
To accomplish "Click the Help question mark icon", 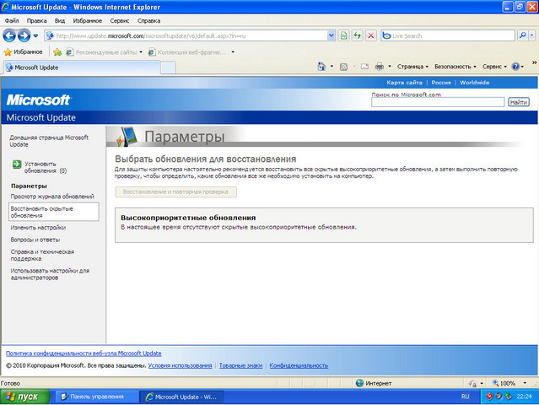I will [515, 67].
